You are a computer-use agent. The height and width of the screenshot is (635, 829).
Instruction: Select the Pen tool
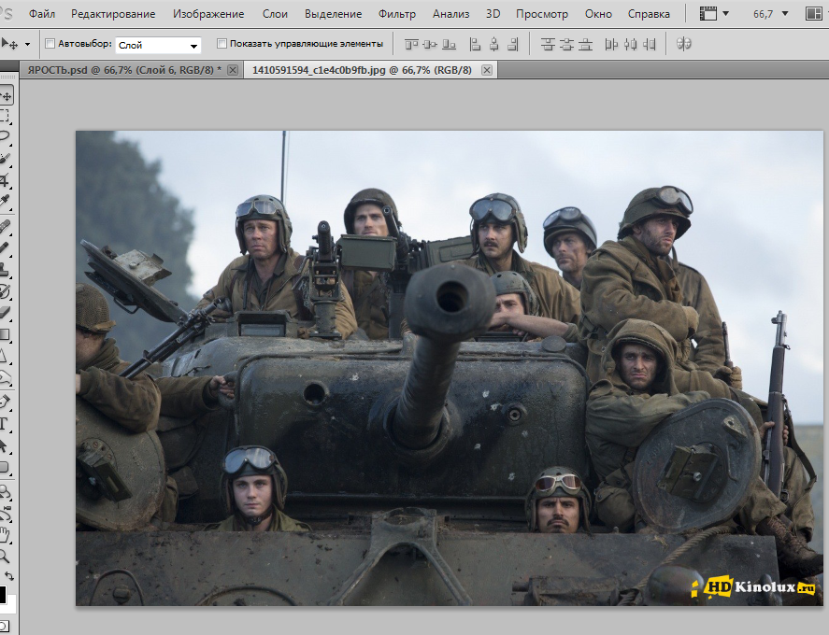tap(5, 402)
